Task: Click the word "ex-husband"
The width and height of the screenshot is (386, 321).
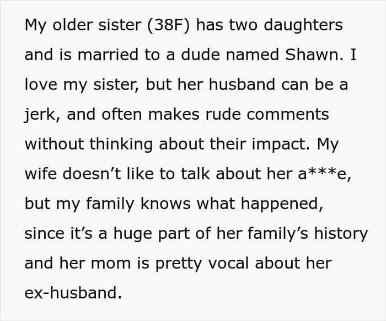Action: 73,293
